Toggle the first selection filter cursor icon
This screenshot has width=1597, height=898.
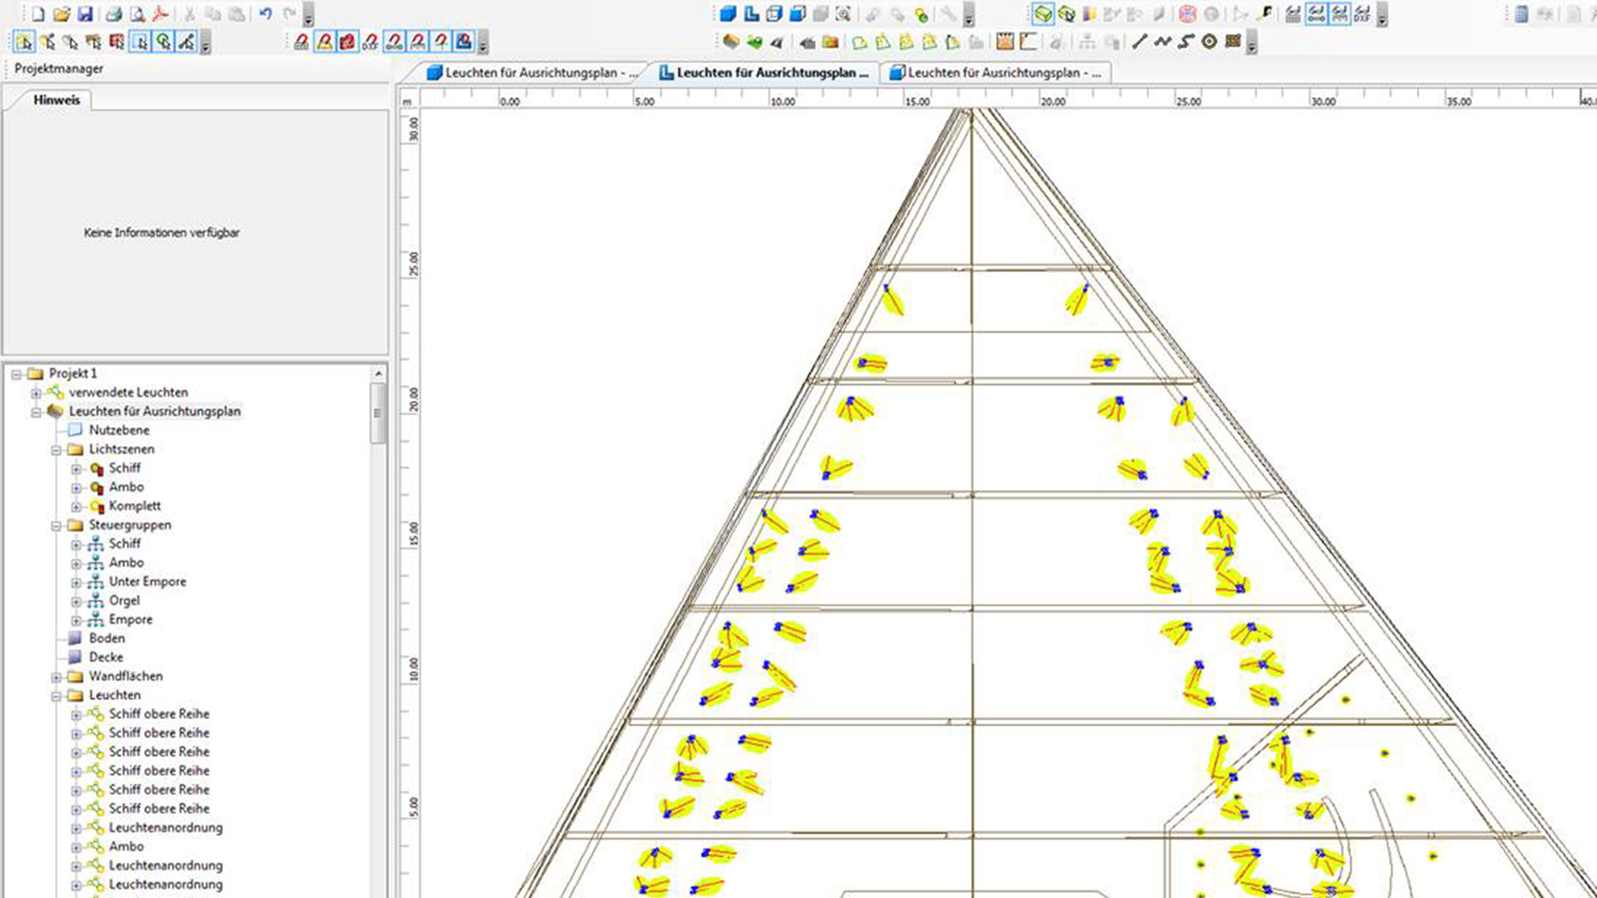pos(24,42)
